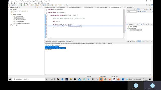The width and height of the screenshot is (161, 90).
Task: Expand JRE System Library node
Action: pyautogui.click(x=10, y=11)
